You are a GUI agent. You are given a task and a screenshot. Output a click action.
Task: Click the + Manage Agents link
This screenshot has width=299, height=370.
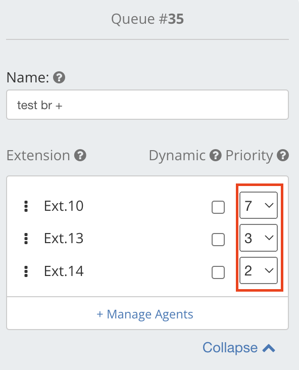click(145, 314)
